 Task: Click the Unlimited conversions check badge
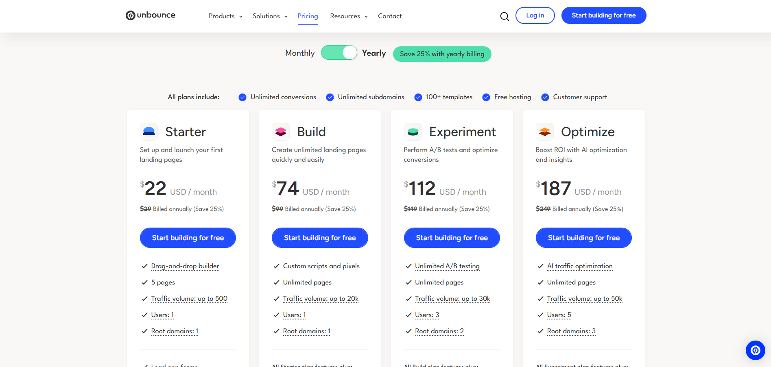click(x=242, y=97)
